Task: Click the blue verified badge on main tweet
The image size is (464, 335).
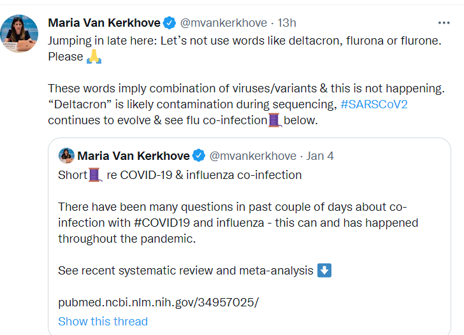Action: [170, 23]
